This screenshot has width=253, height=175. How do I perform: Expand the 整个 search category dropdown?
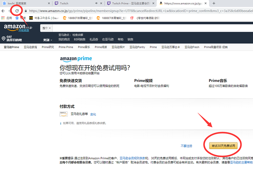tap(46, 28)
